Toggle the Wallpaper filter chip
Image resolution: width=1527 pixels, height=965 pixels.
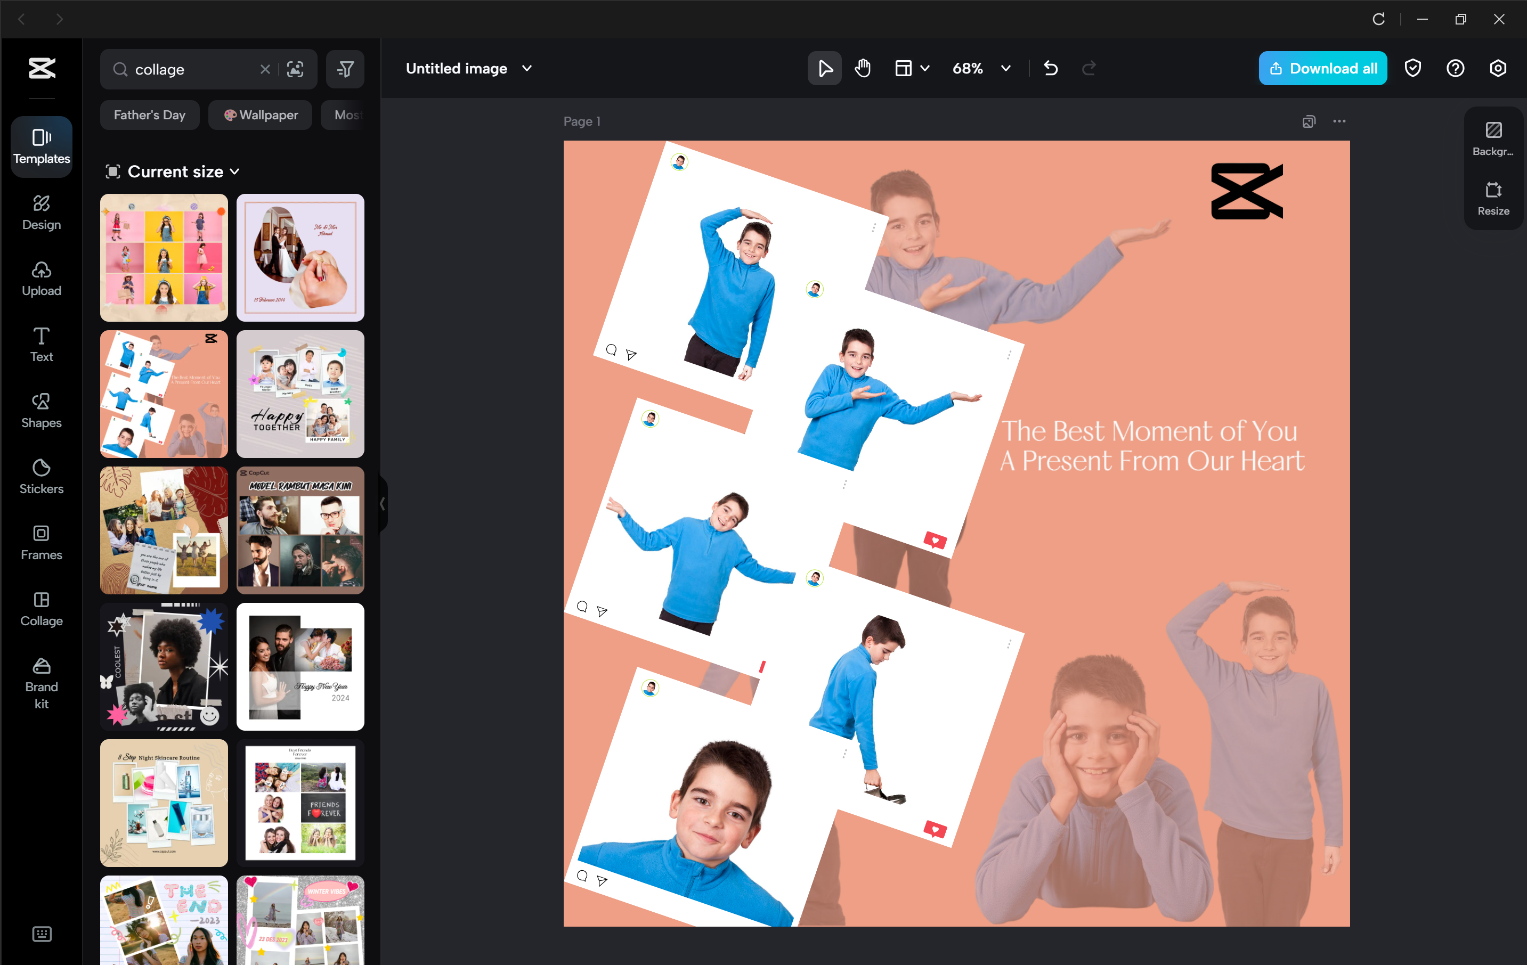pos(260,115)
